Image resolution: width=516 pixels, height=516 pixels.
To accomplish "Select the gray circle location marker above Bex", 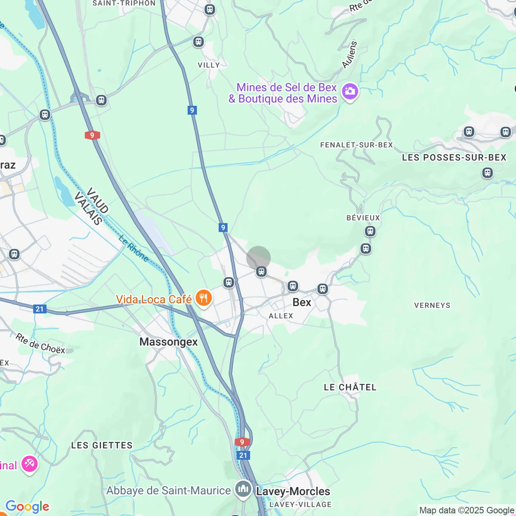I will tap(258, 258).
